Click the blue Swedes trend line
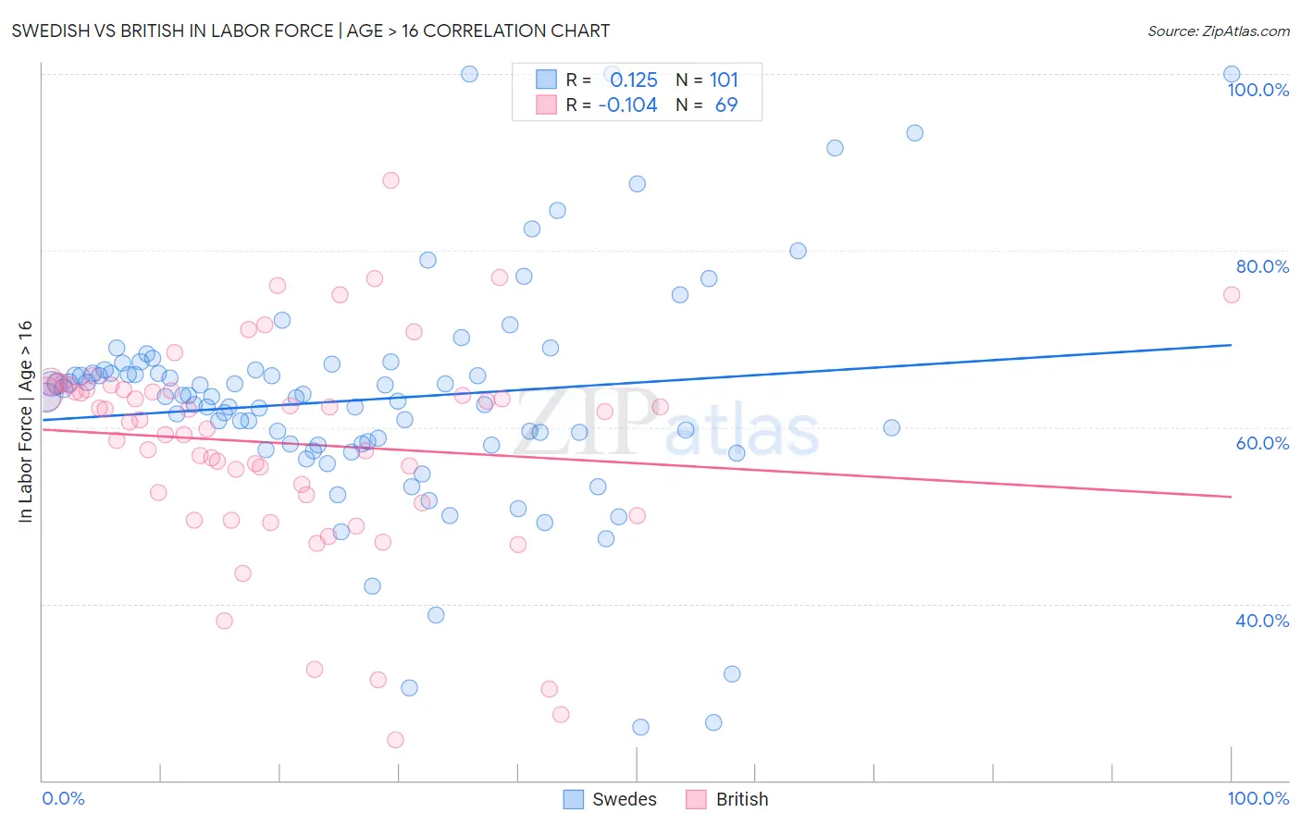Image resolution: width=1301 pixels, height=825 pixels. (637, 382)
